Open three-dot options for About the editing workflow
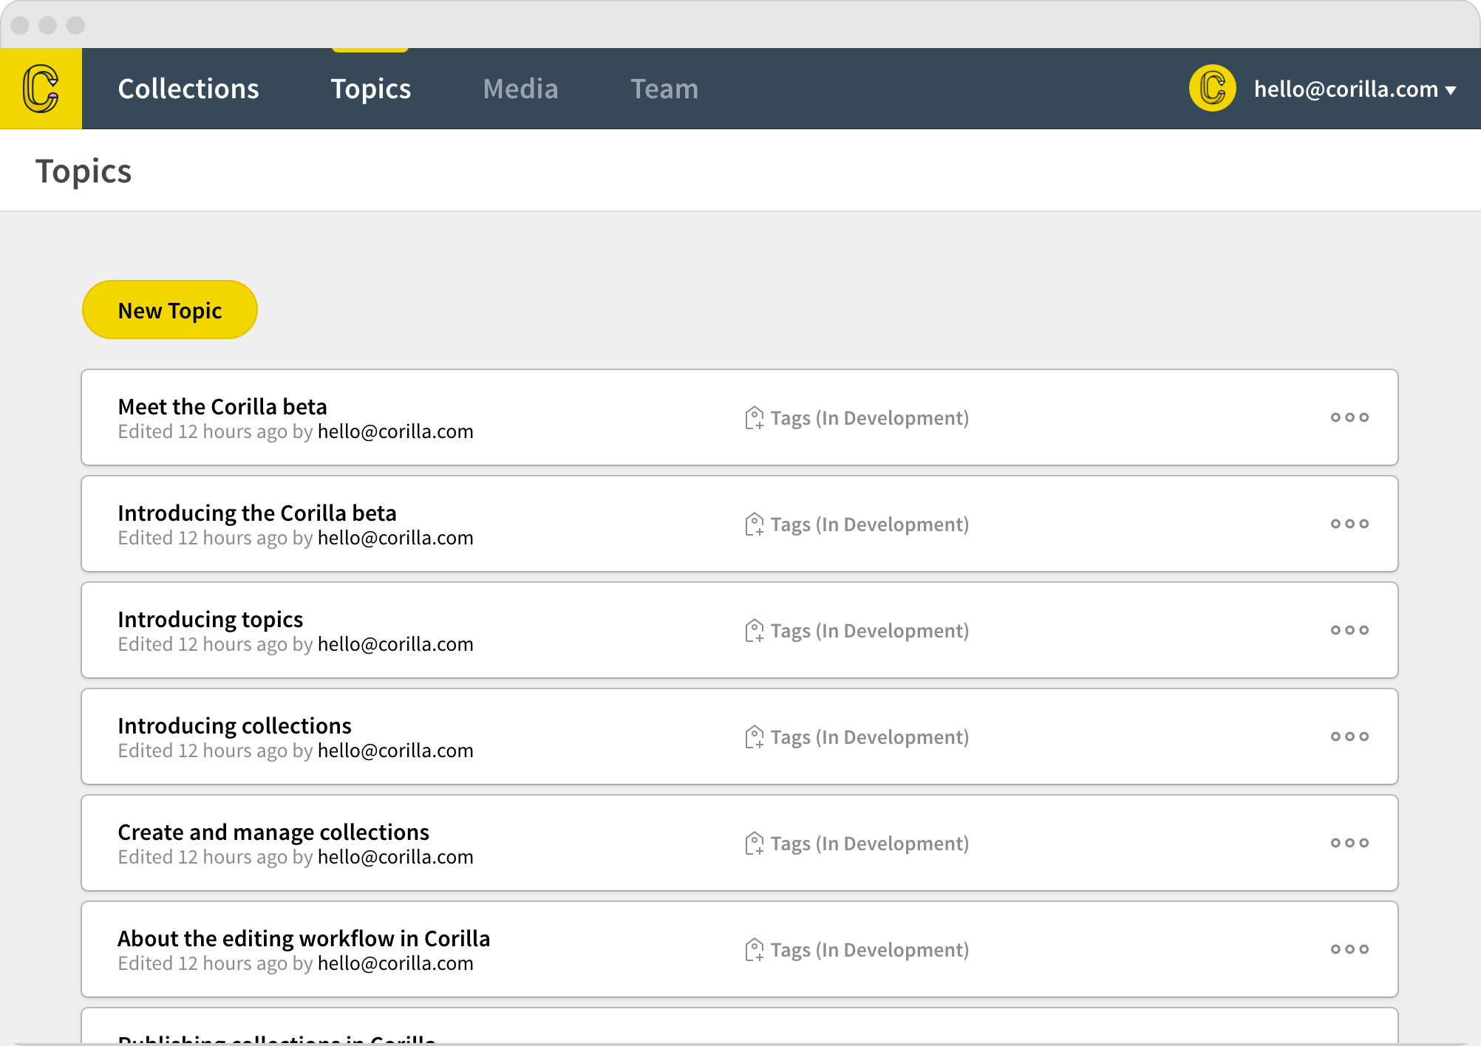 point(1349,949)
